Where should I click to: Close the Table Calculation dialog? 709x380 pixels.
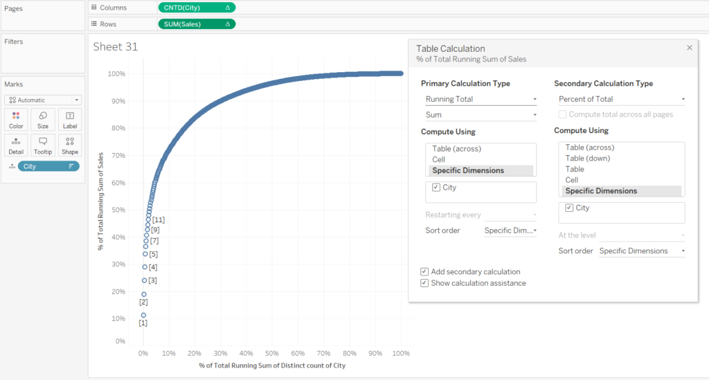689,48
